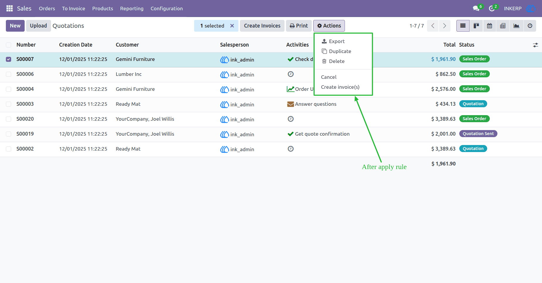
Task: Uncheck the S00007 row checkbox
Action: (9, 59)
